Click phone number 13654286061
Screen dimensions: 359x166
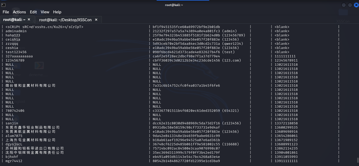(x=286, y=136)
